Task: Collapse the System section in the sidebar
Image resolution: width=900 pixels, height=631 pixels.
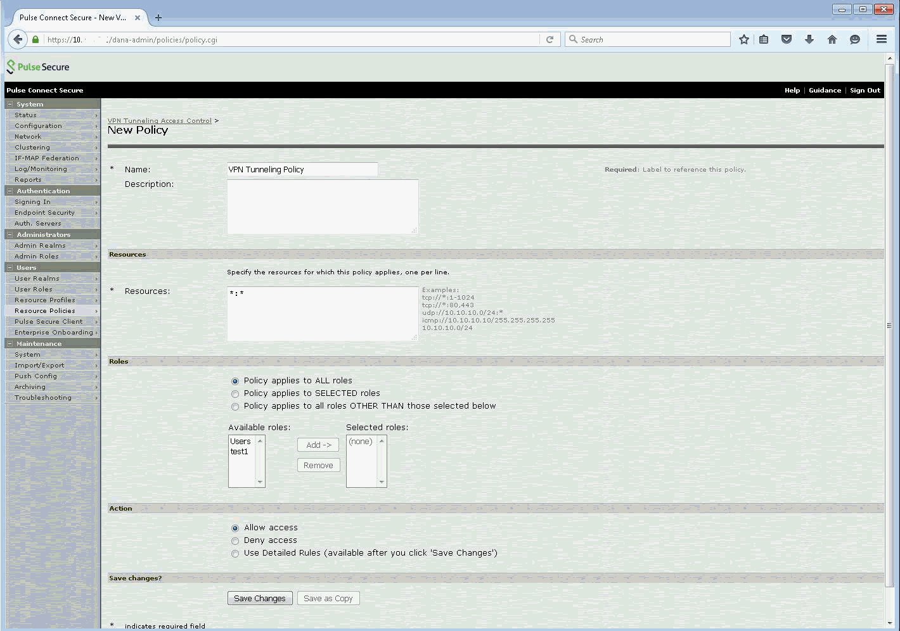Action: click(x=10, y=104)
